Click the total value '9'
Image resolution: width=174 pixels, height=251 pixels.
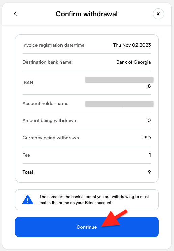(x=149, y=172)
